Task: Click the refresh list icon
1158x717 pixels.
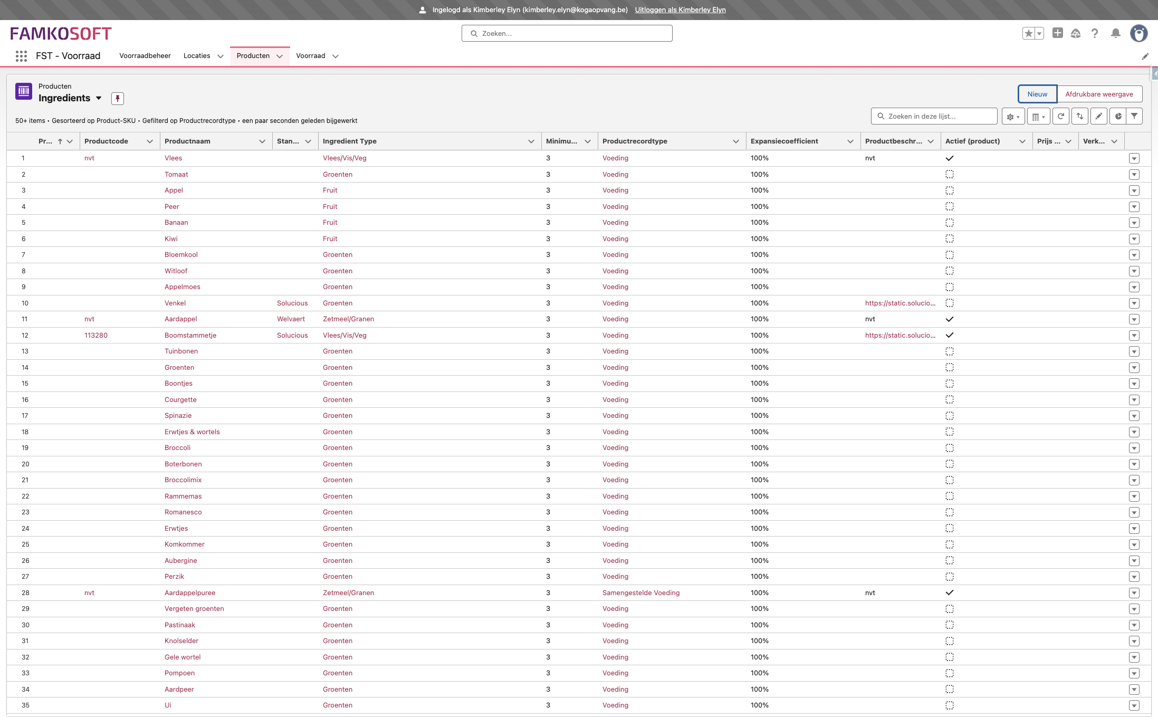Action: 1060,116
